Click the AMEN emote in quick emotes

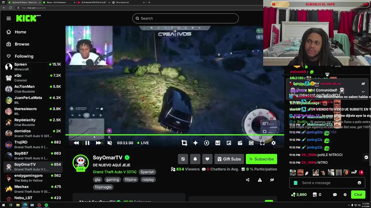click(x=354, y=172)
